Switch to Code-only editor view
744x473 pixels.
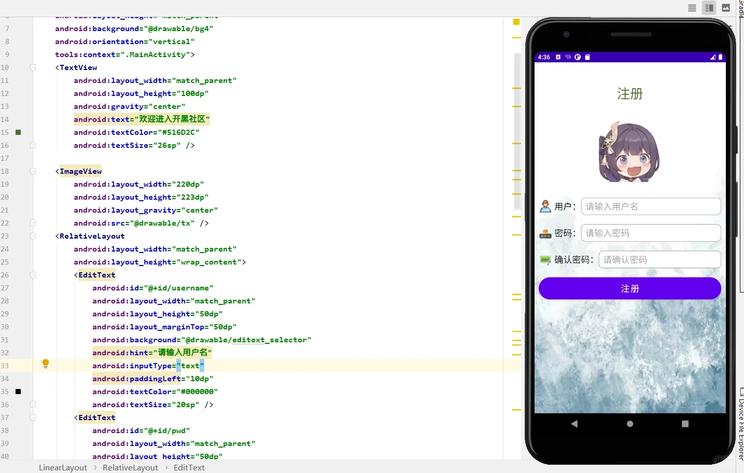pos(692,8)
